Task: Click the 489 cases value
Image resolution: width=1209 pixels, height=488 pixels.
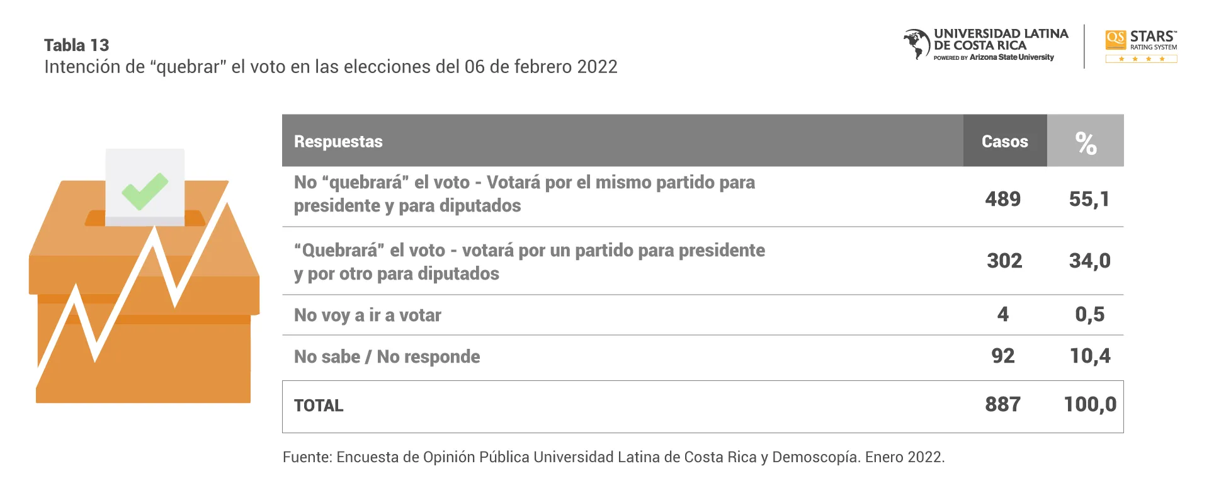Action: tap(1002, 199)
